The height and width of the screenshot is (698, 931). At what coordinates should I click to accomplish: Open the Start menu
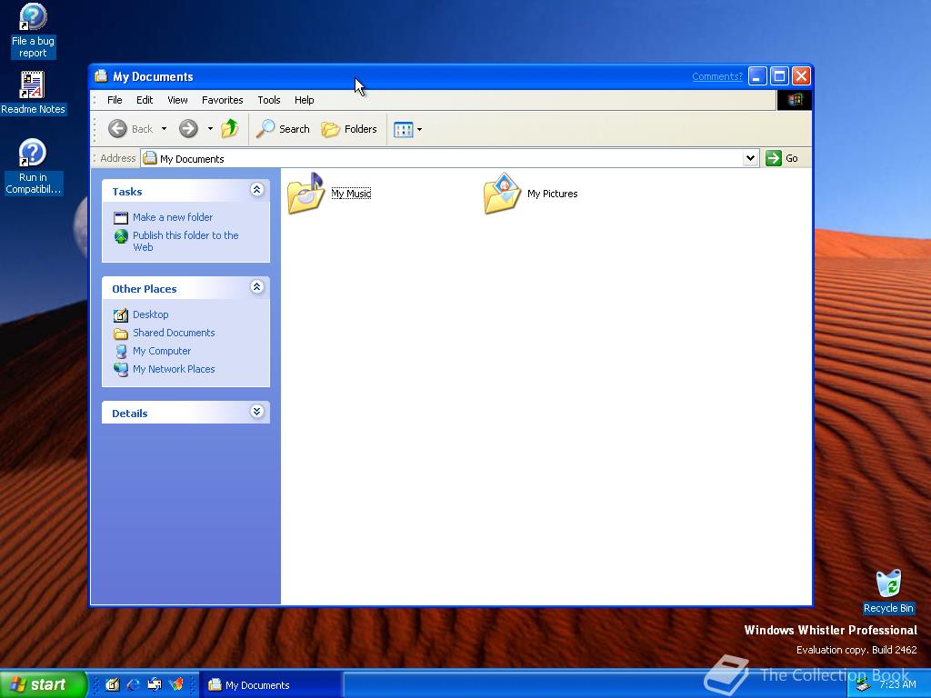coord(43,684)
